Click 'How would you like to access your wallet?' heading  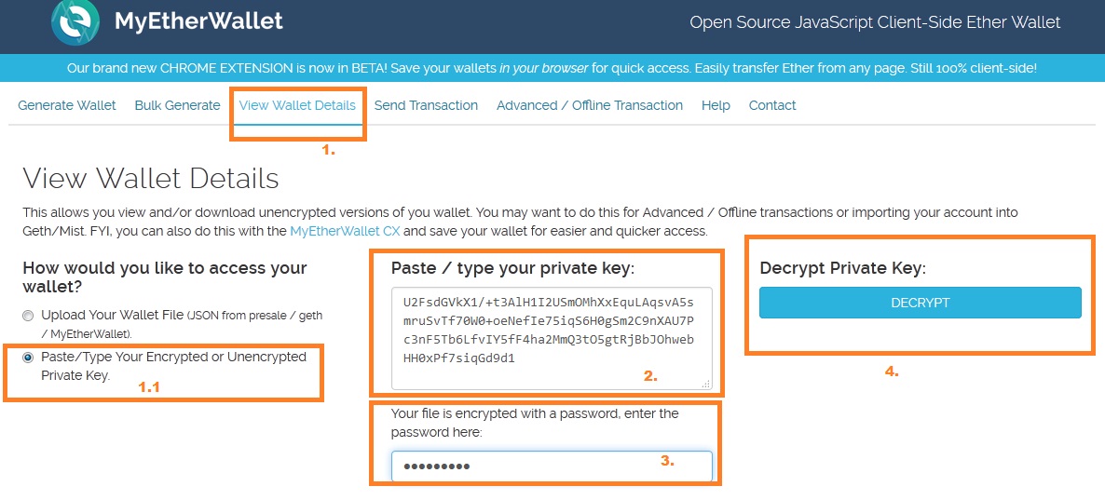click(165, 277)
